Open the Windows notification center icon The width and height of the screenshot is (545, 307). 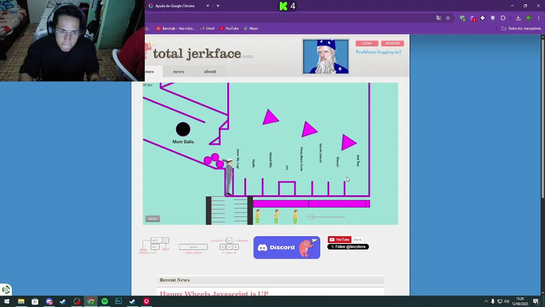pyautogui.click(x=536, y=301)
